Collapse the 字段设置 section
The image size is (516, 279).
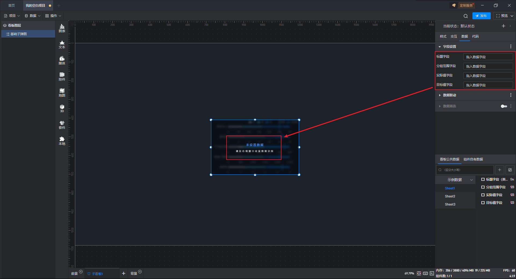click(440, 47)
